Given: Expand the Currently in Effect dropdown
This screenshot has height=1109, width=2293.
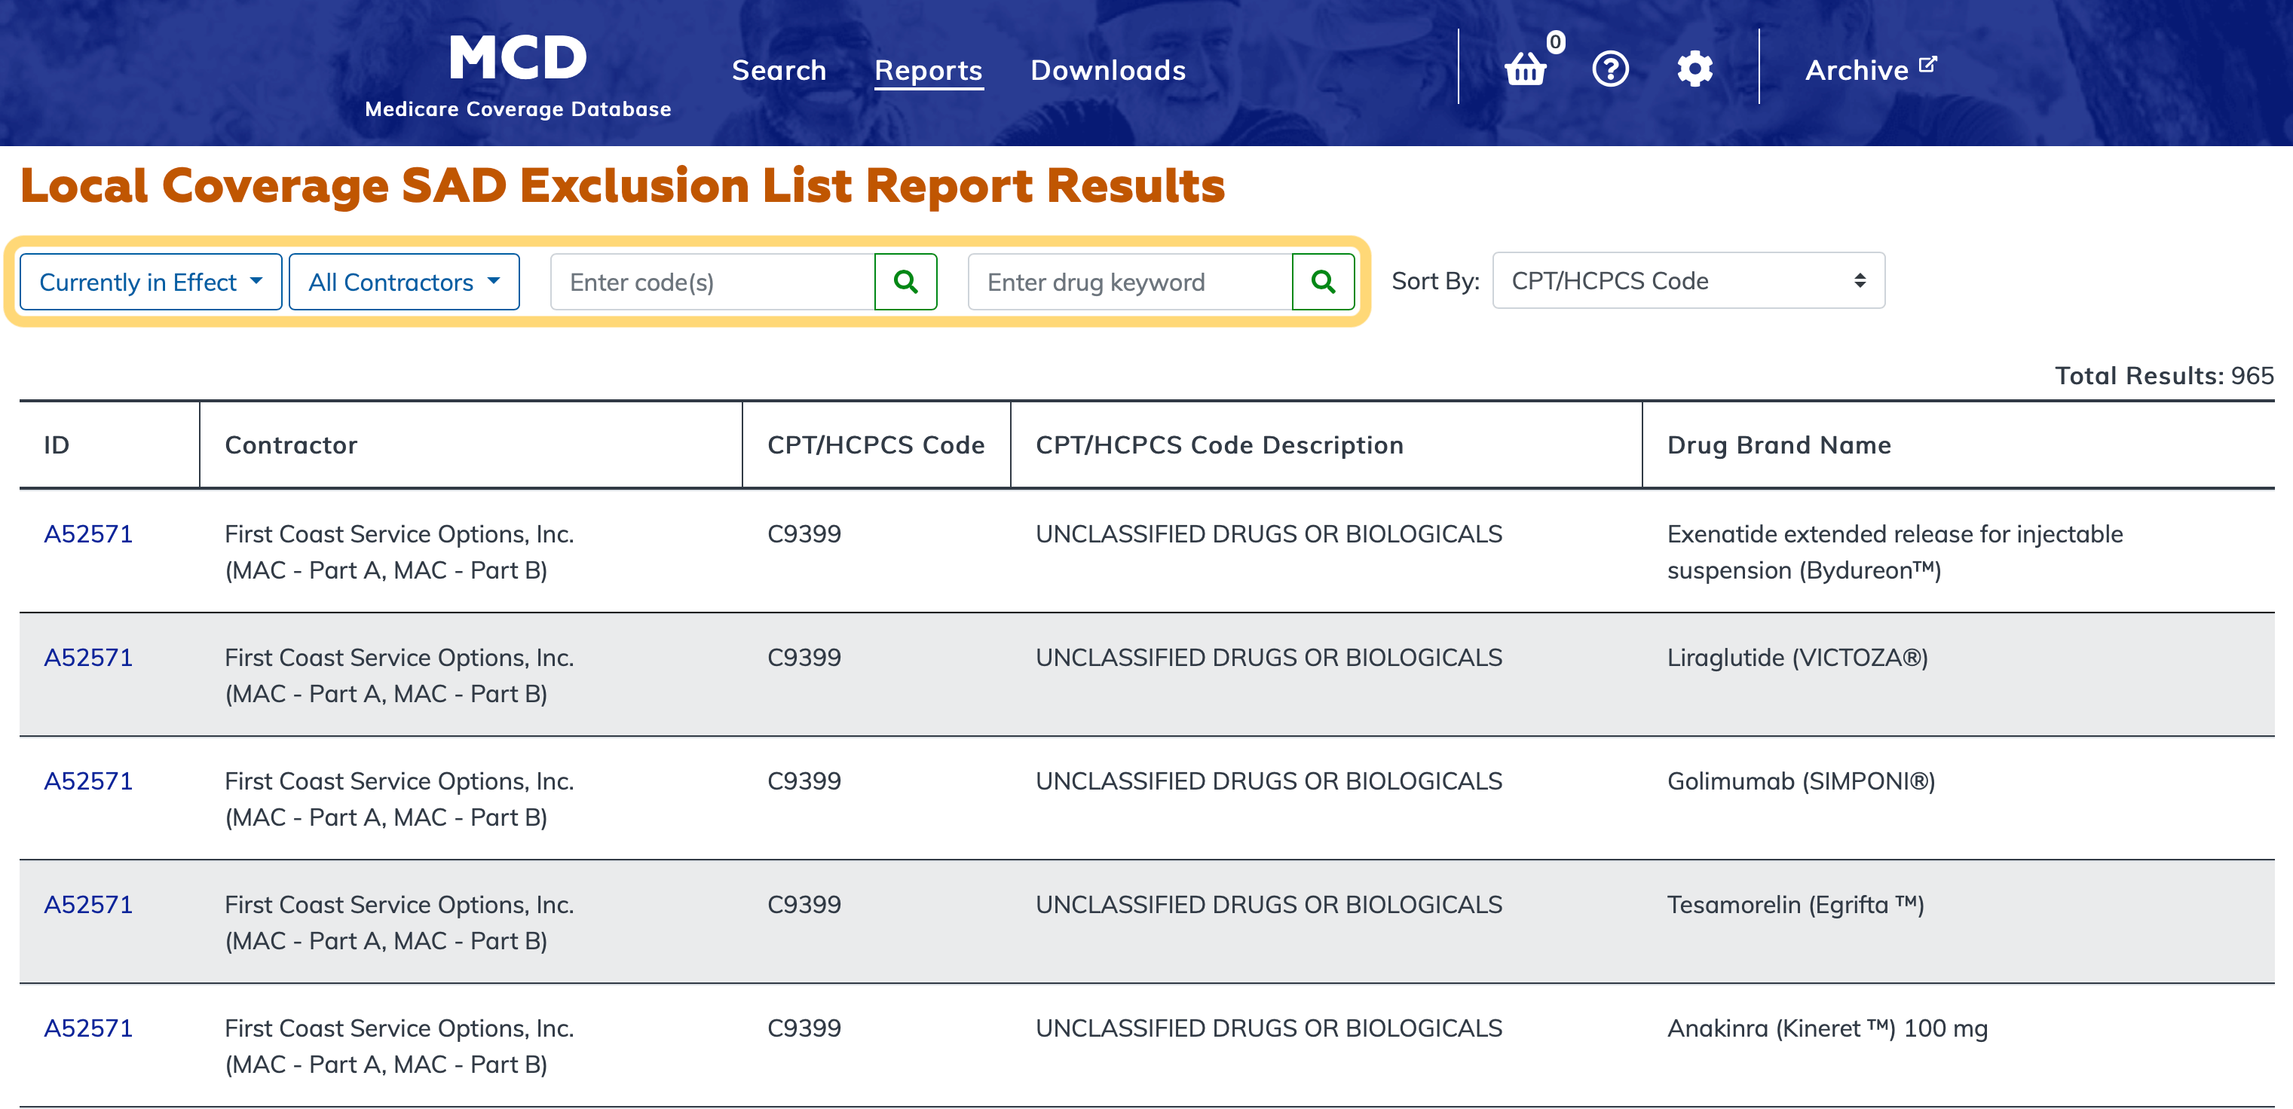Looking at the screenshot, I should click(151, 282).
